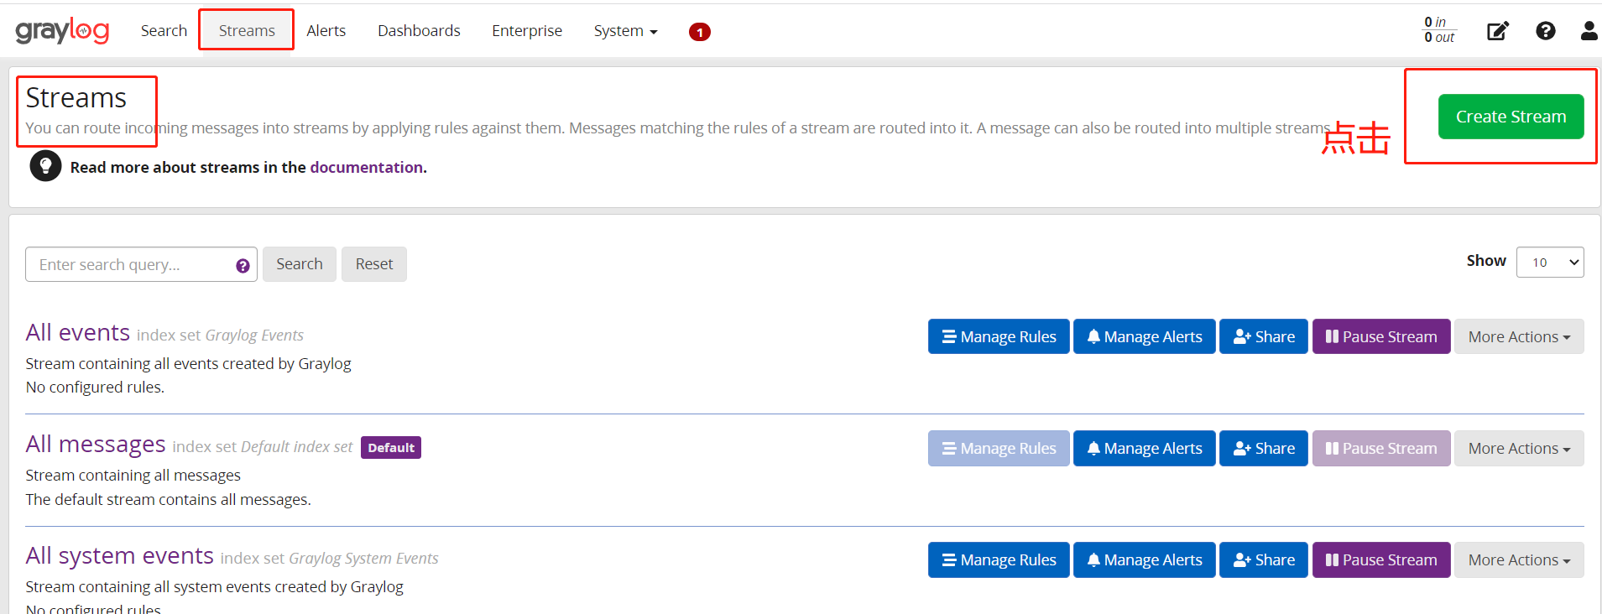Share the All system events stream
Viewport: 1602px width, 614px height.
coord(1264,559)
